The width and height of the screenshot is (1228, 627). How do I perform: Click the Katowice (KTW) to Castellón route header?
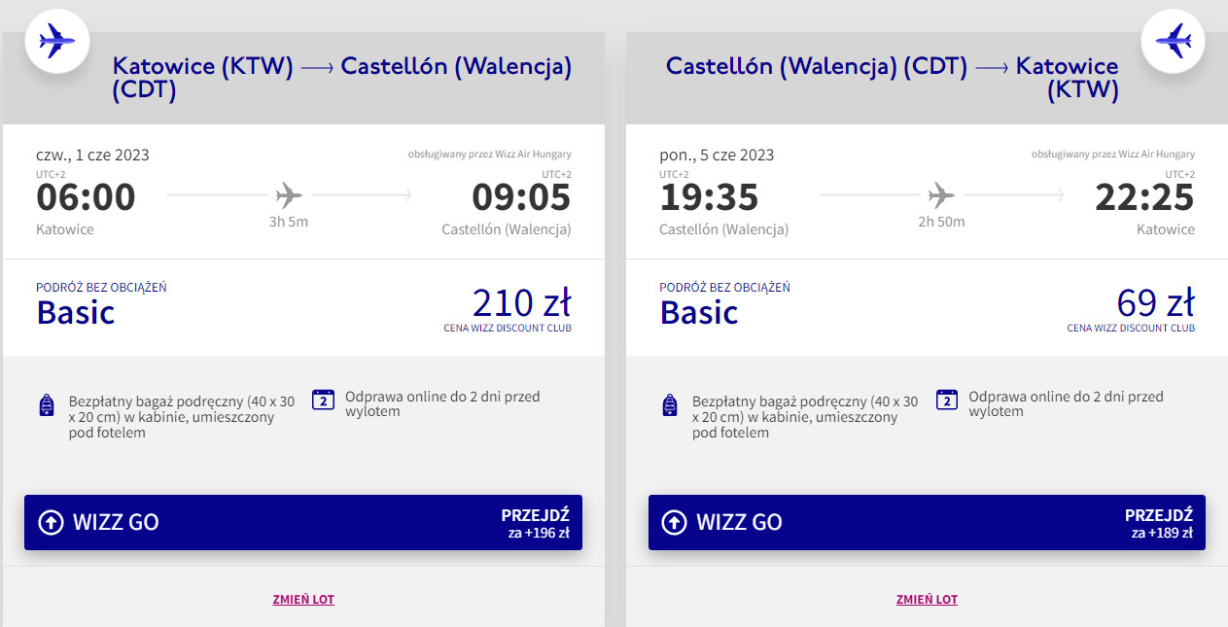click(341, 78)
